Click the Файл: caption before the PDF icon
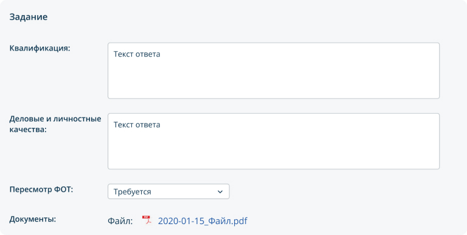The image size is (467, 235). click(120, 221)
